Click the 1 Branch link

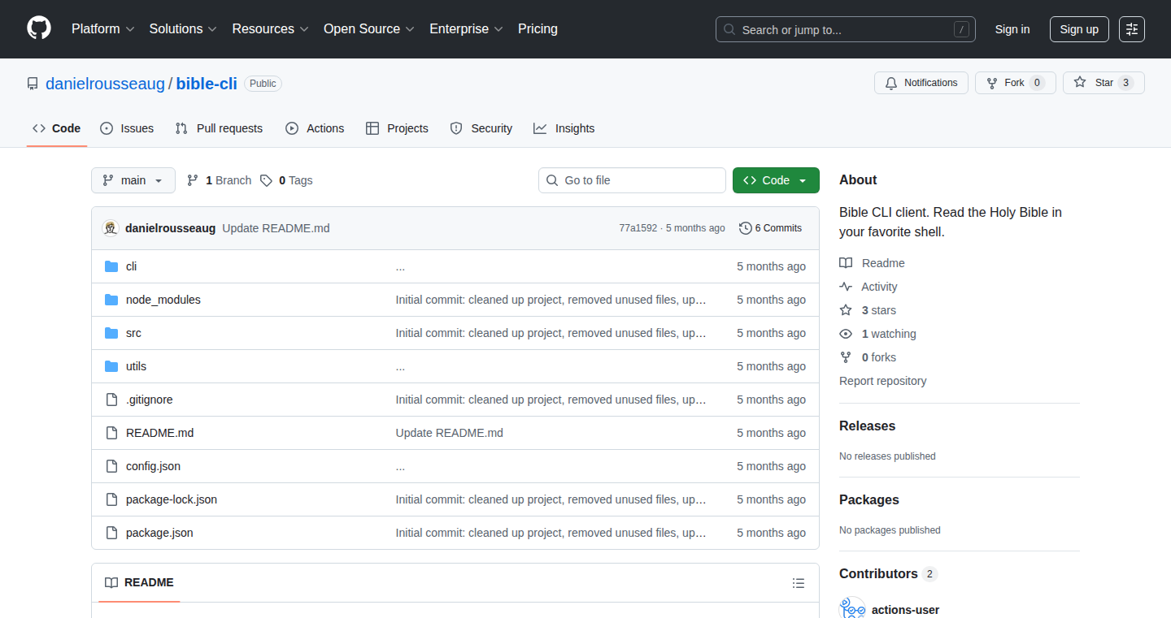point(219,180)
